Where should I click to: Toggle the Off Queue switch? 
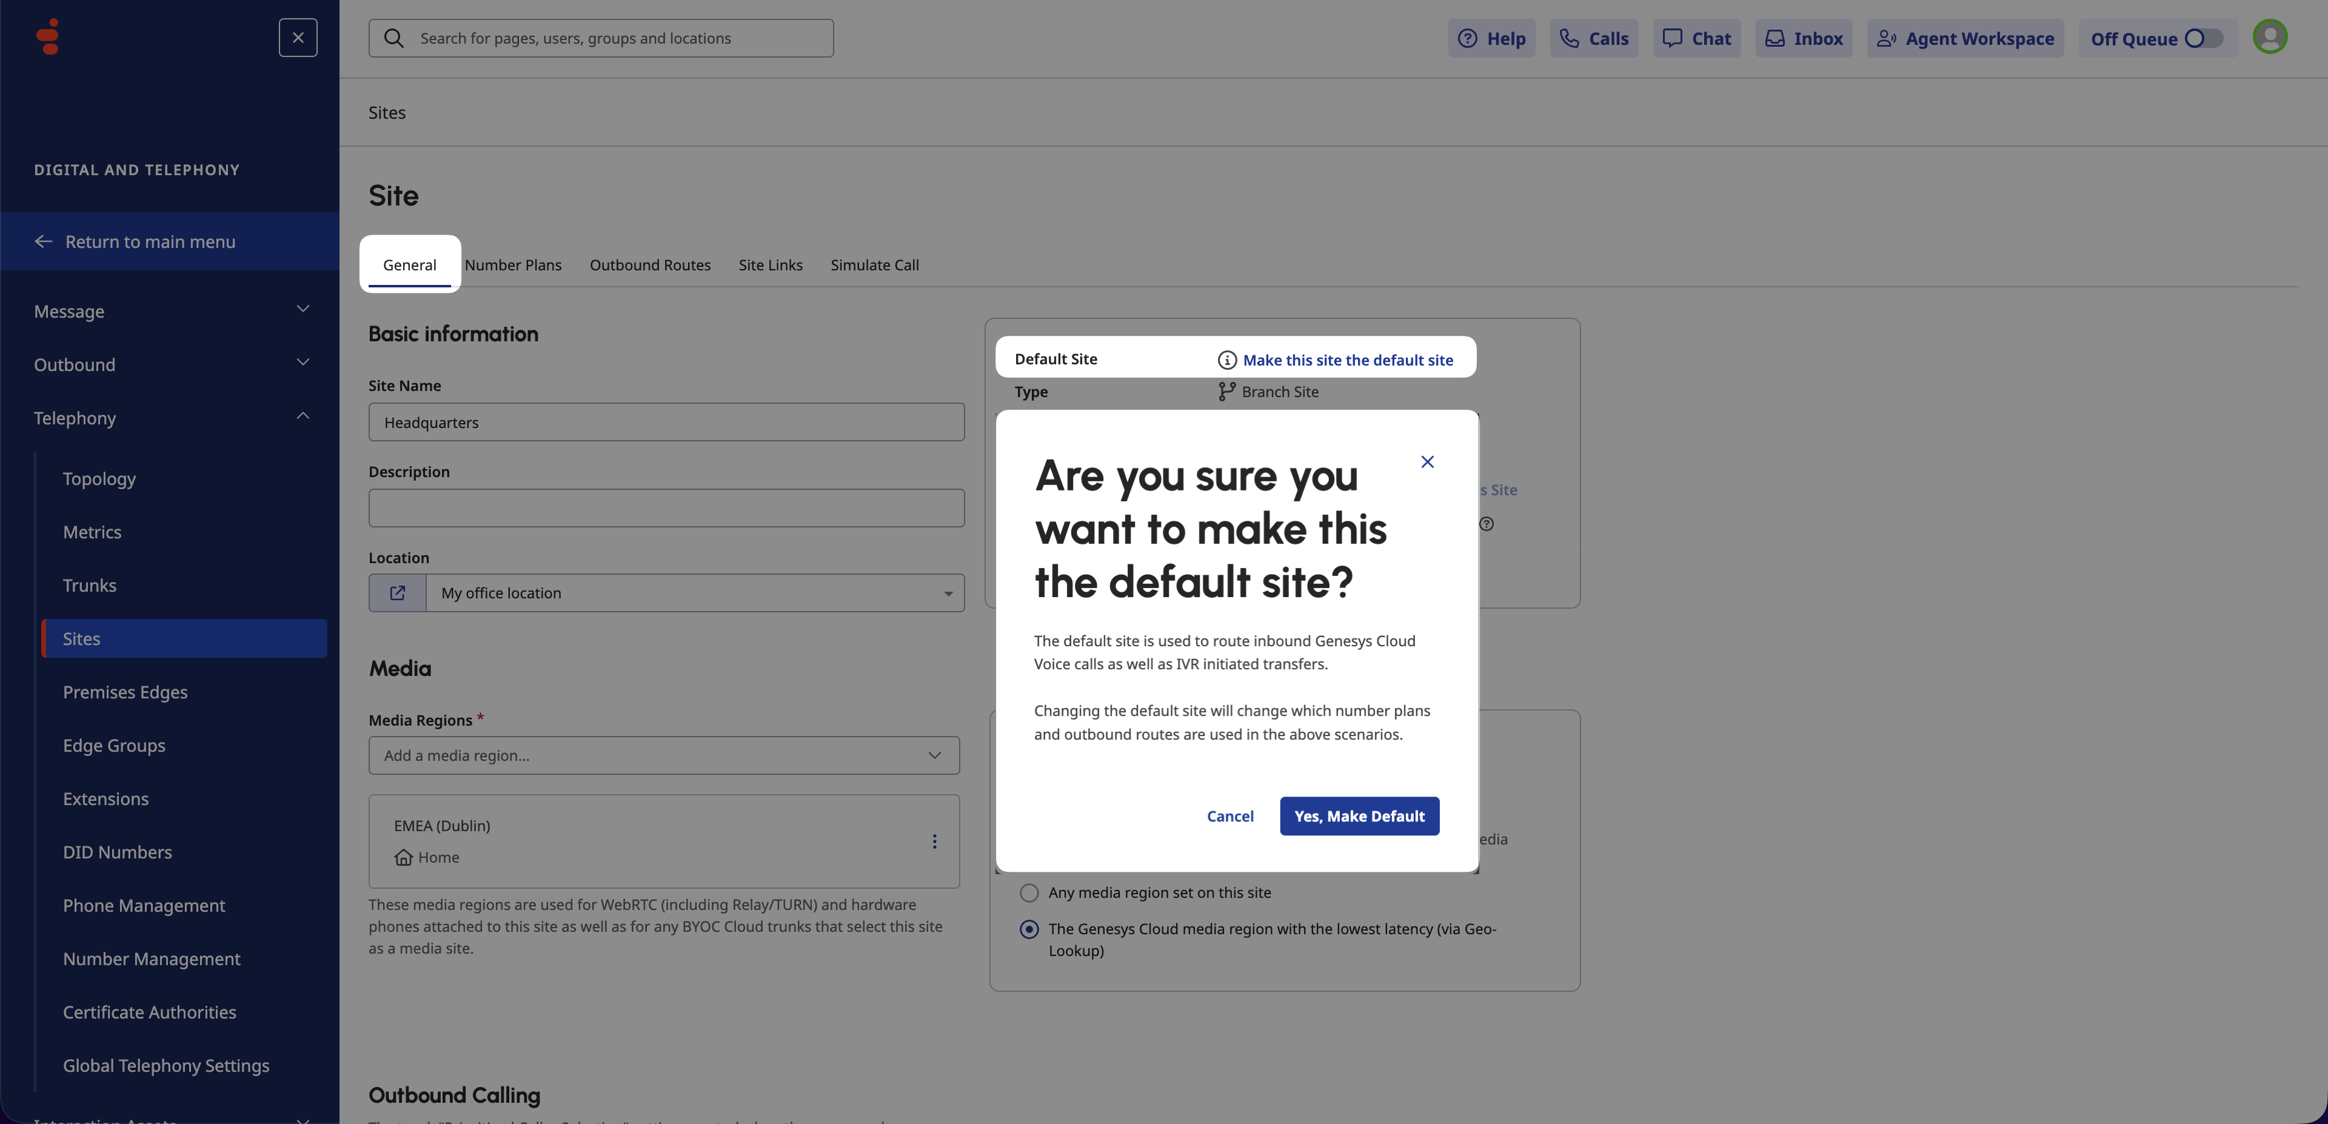[x=2203, y=39]
